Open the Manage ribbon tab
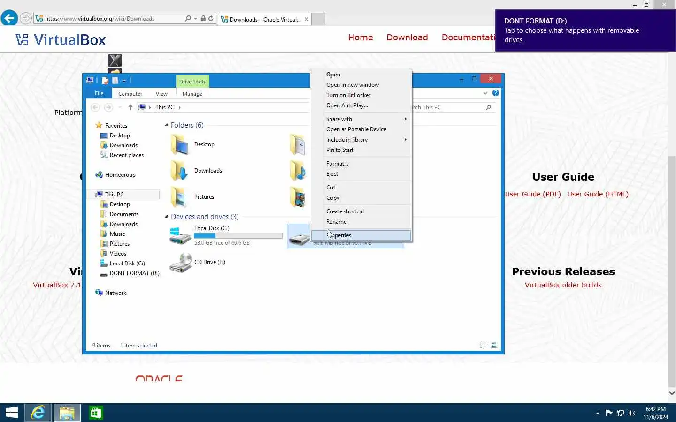The height and width of the screenshot is (422, 676). point(192,94)
